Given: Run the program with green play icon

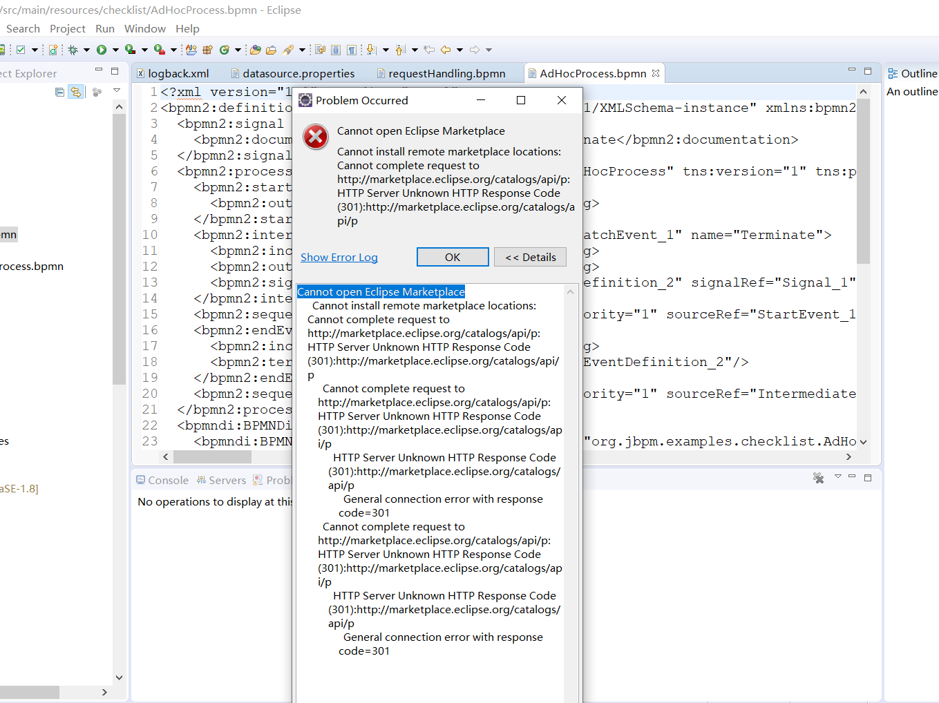Looking at the screenshot, I should pos(102,50).
